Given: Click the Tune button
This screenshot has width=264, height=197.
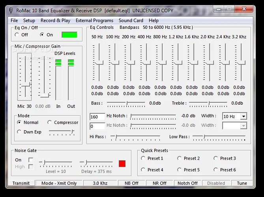Looking at the screenshot, I should 242,183.
